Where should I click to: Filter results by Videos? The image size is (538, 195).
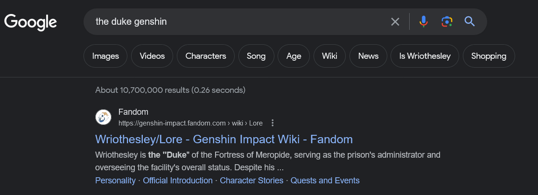point(152,56)
